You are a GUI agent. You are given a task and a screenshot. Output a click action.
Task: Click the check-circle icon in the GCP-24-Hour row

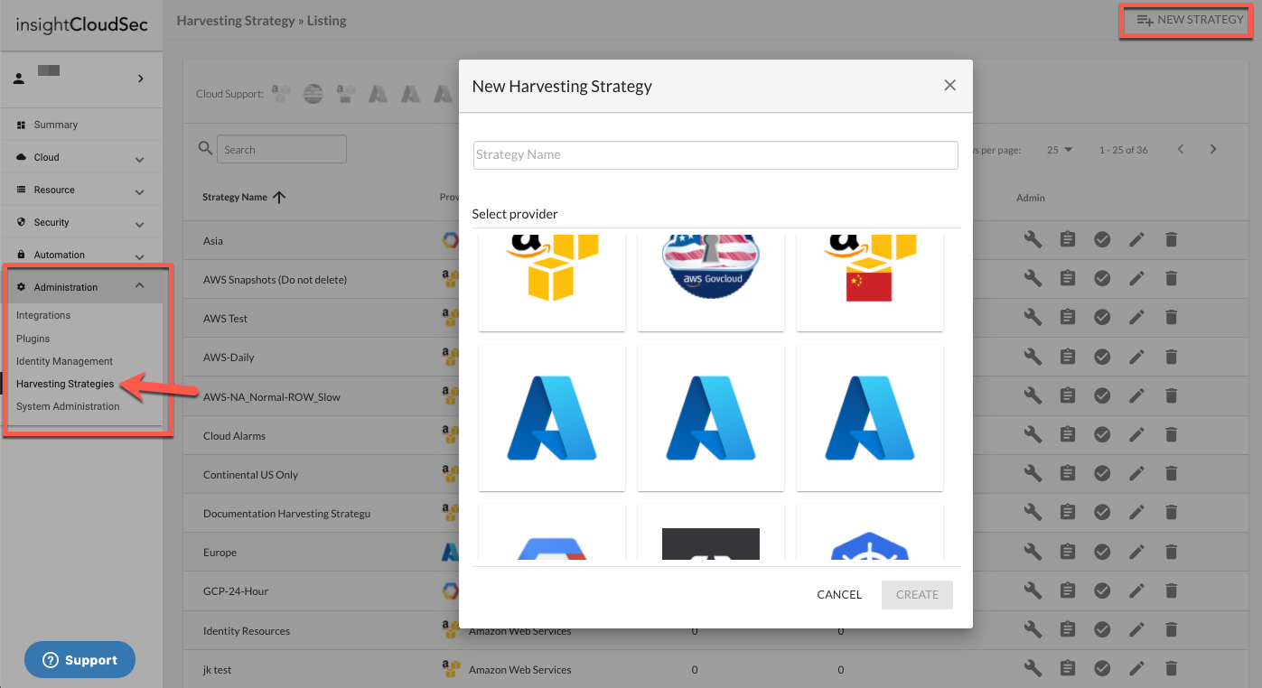pos(1101,590)
